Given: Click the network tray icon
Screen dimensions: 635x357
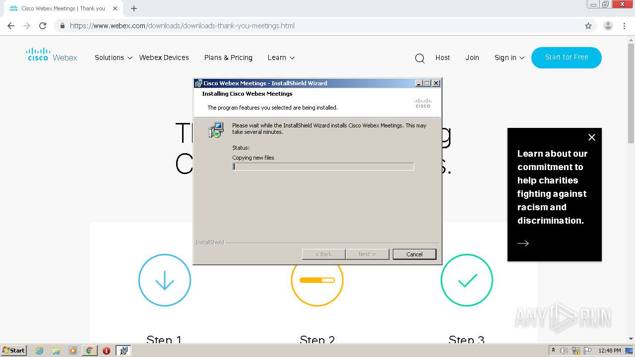Looking at the screenshot, I should 576,351.
